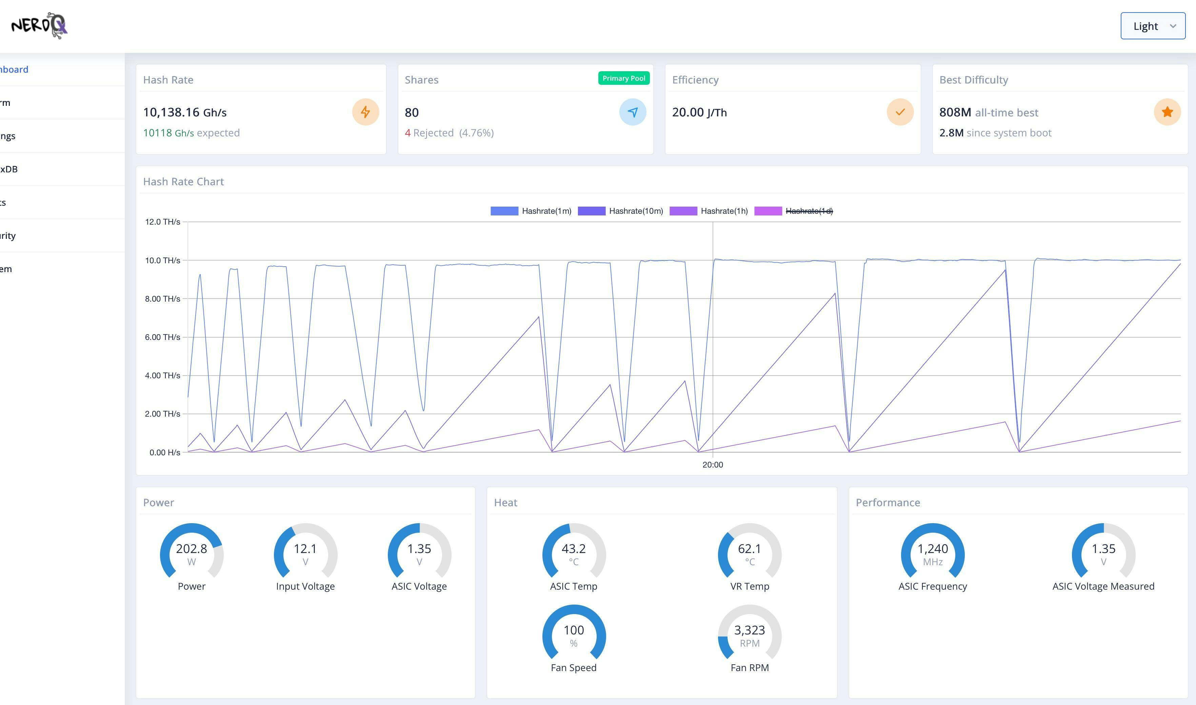Open the Dashboard sidebar item

click(x=14, y=69)
